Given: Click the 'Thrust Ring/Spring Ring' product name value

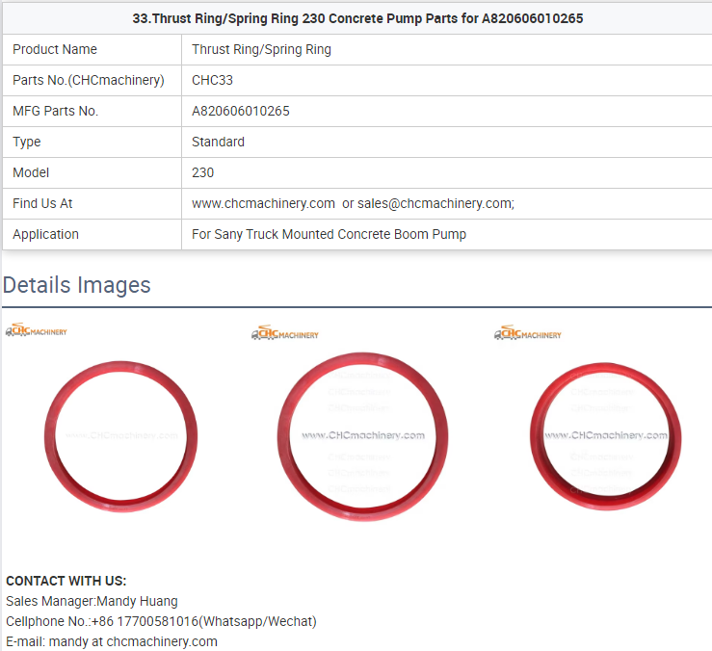Looking at the screenshot, I should point(261,49).
